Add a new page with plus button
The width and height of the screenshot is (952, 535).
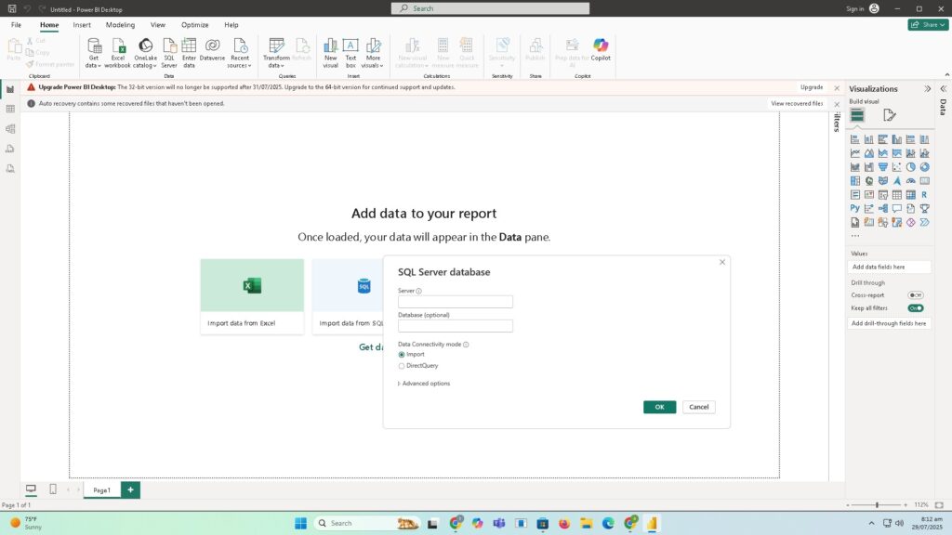[130, 490]
